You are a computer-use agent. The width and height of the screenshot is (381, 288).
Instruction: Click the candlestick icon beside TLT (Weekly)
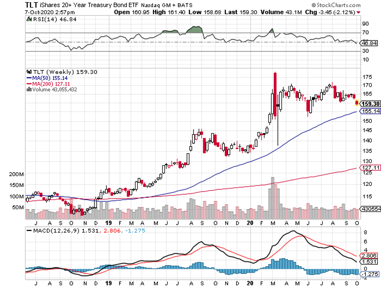[29, 72]
